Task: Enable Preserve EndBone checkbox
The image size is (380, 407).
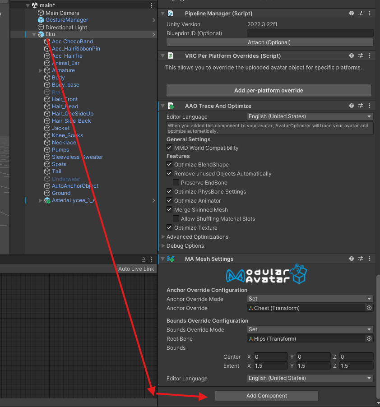Action: click(x=176, y=183)
